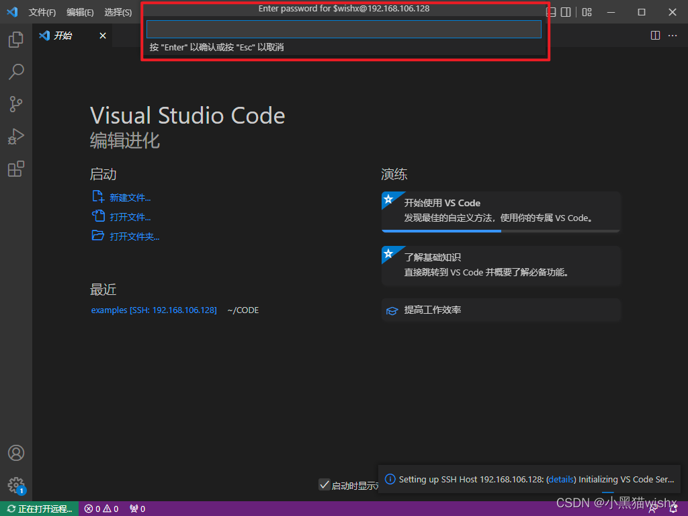Open the customize layout dropdown

[586, 11]
